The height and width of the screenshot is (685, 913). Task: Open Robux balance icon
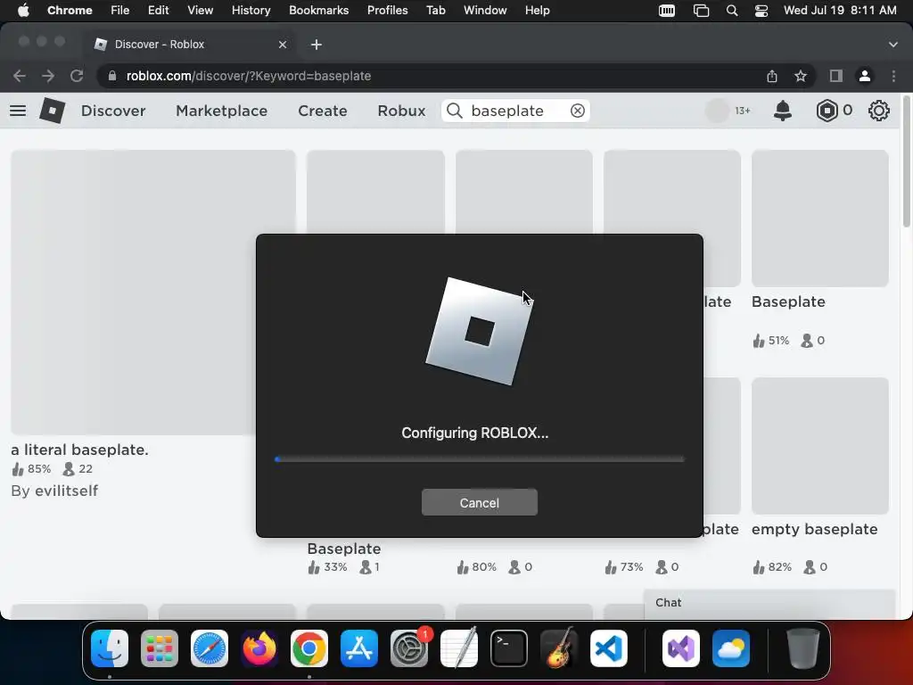[x=827, y=111]
